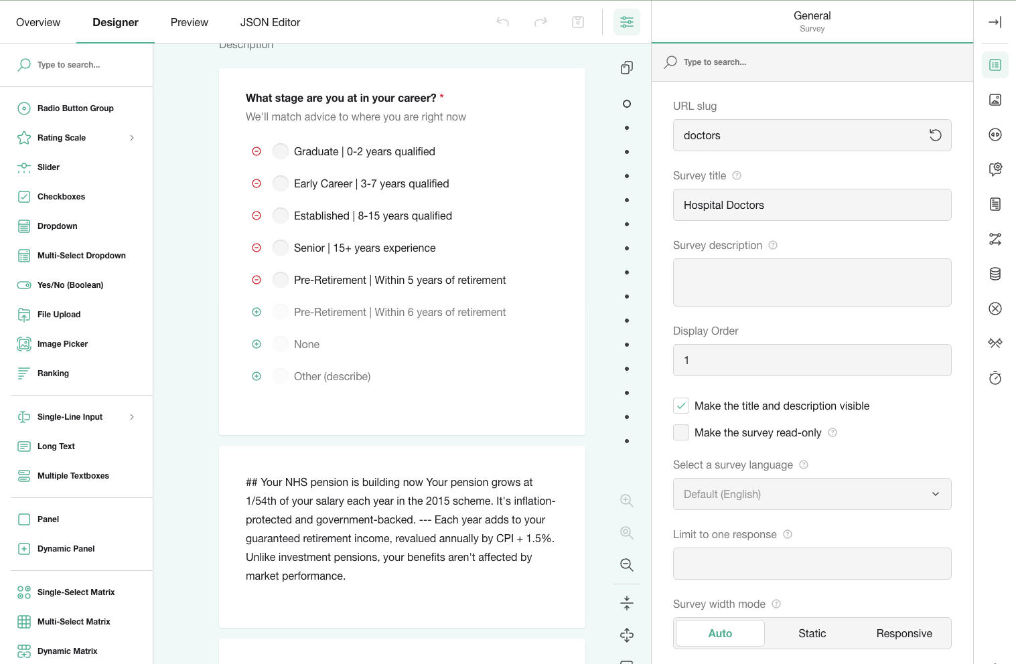Click the zoom in magnifier icon
The image size is (1016, 664).
627,501
